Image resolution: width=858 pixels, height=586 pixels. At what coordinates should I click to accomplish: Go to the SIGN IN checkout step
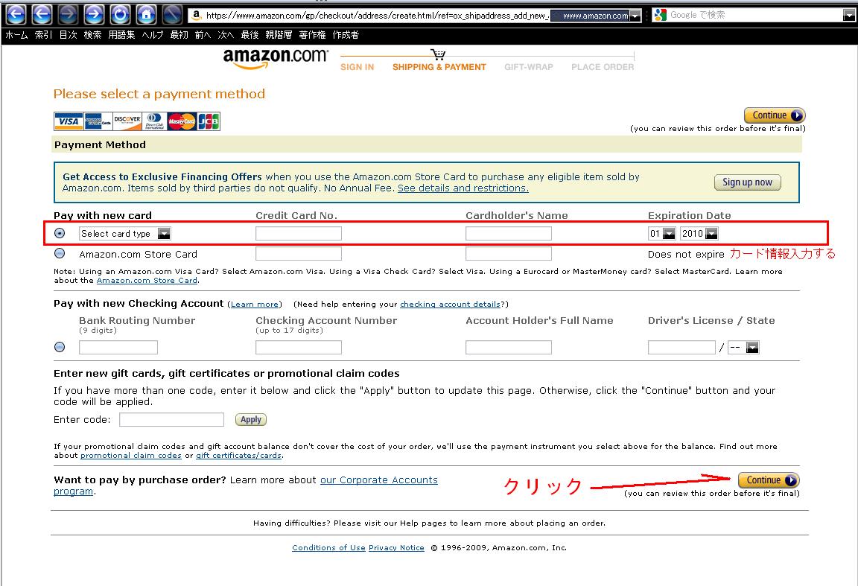(357, 67)
